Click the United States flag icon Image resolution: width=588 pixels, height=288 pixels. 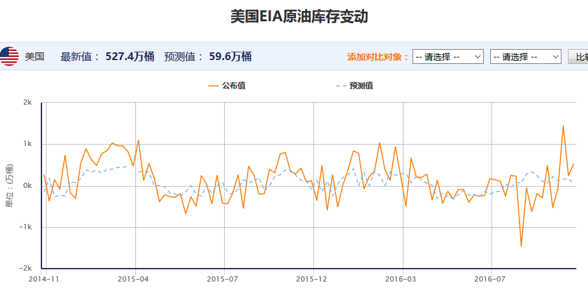(8, 56)
